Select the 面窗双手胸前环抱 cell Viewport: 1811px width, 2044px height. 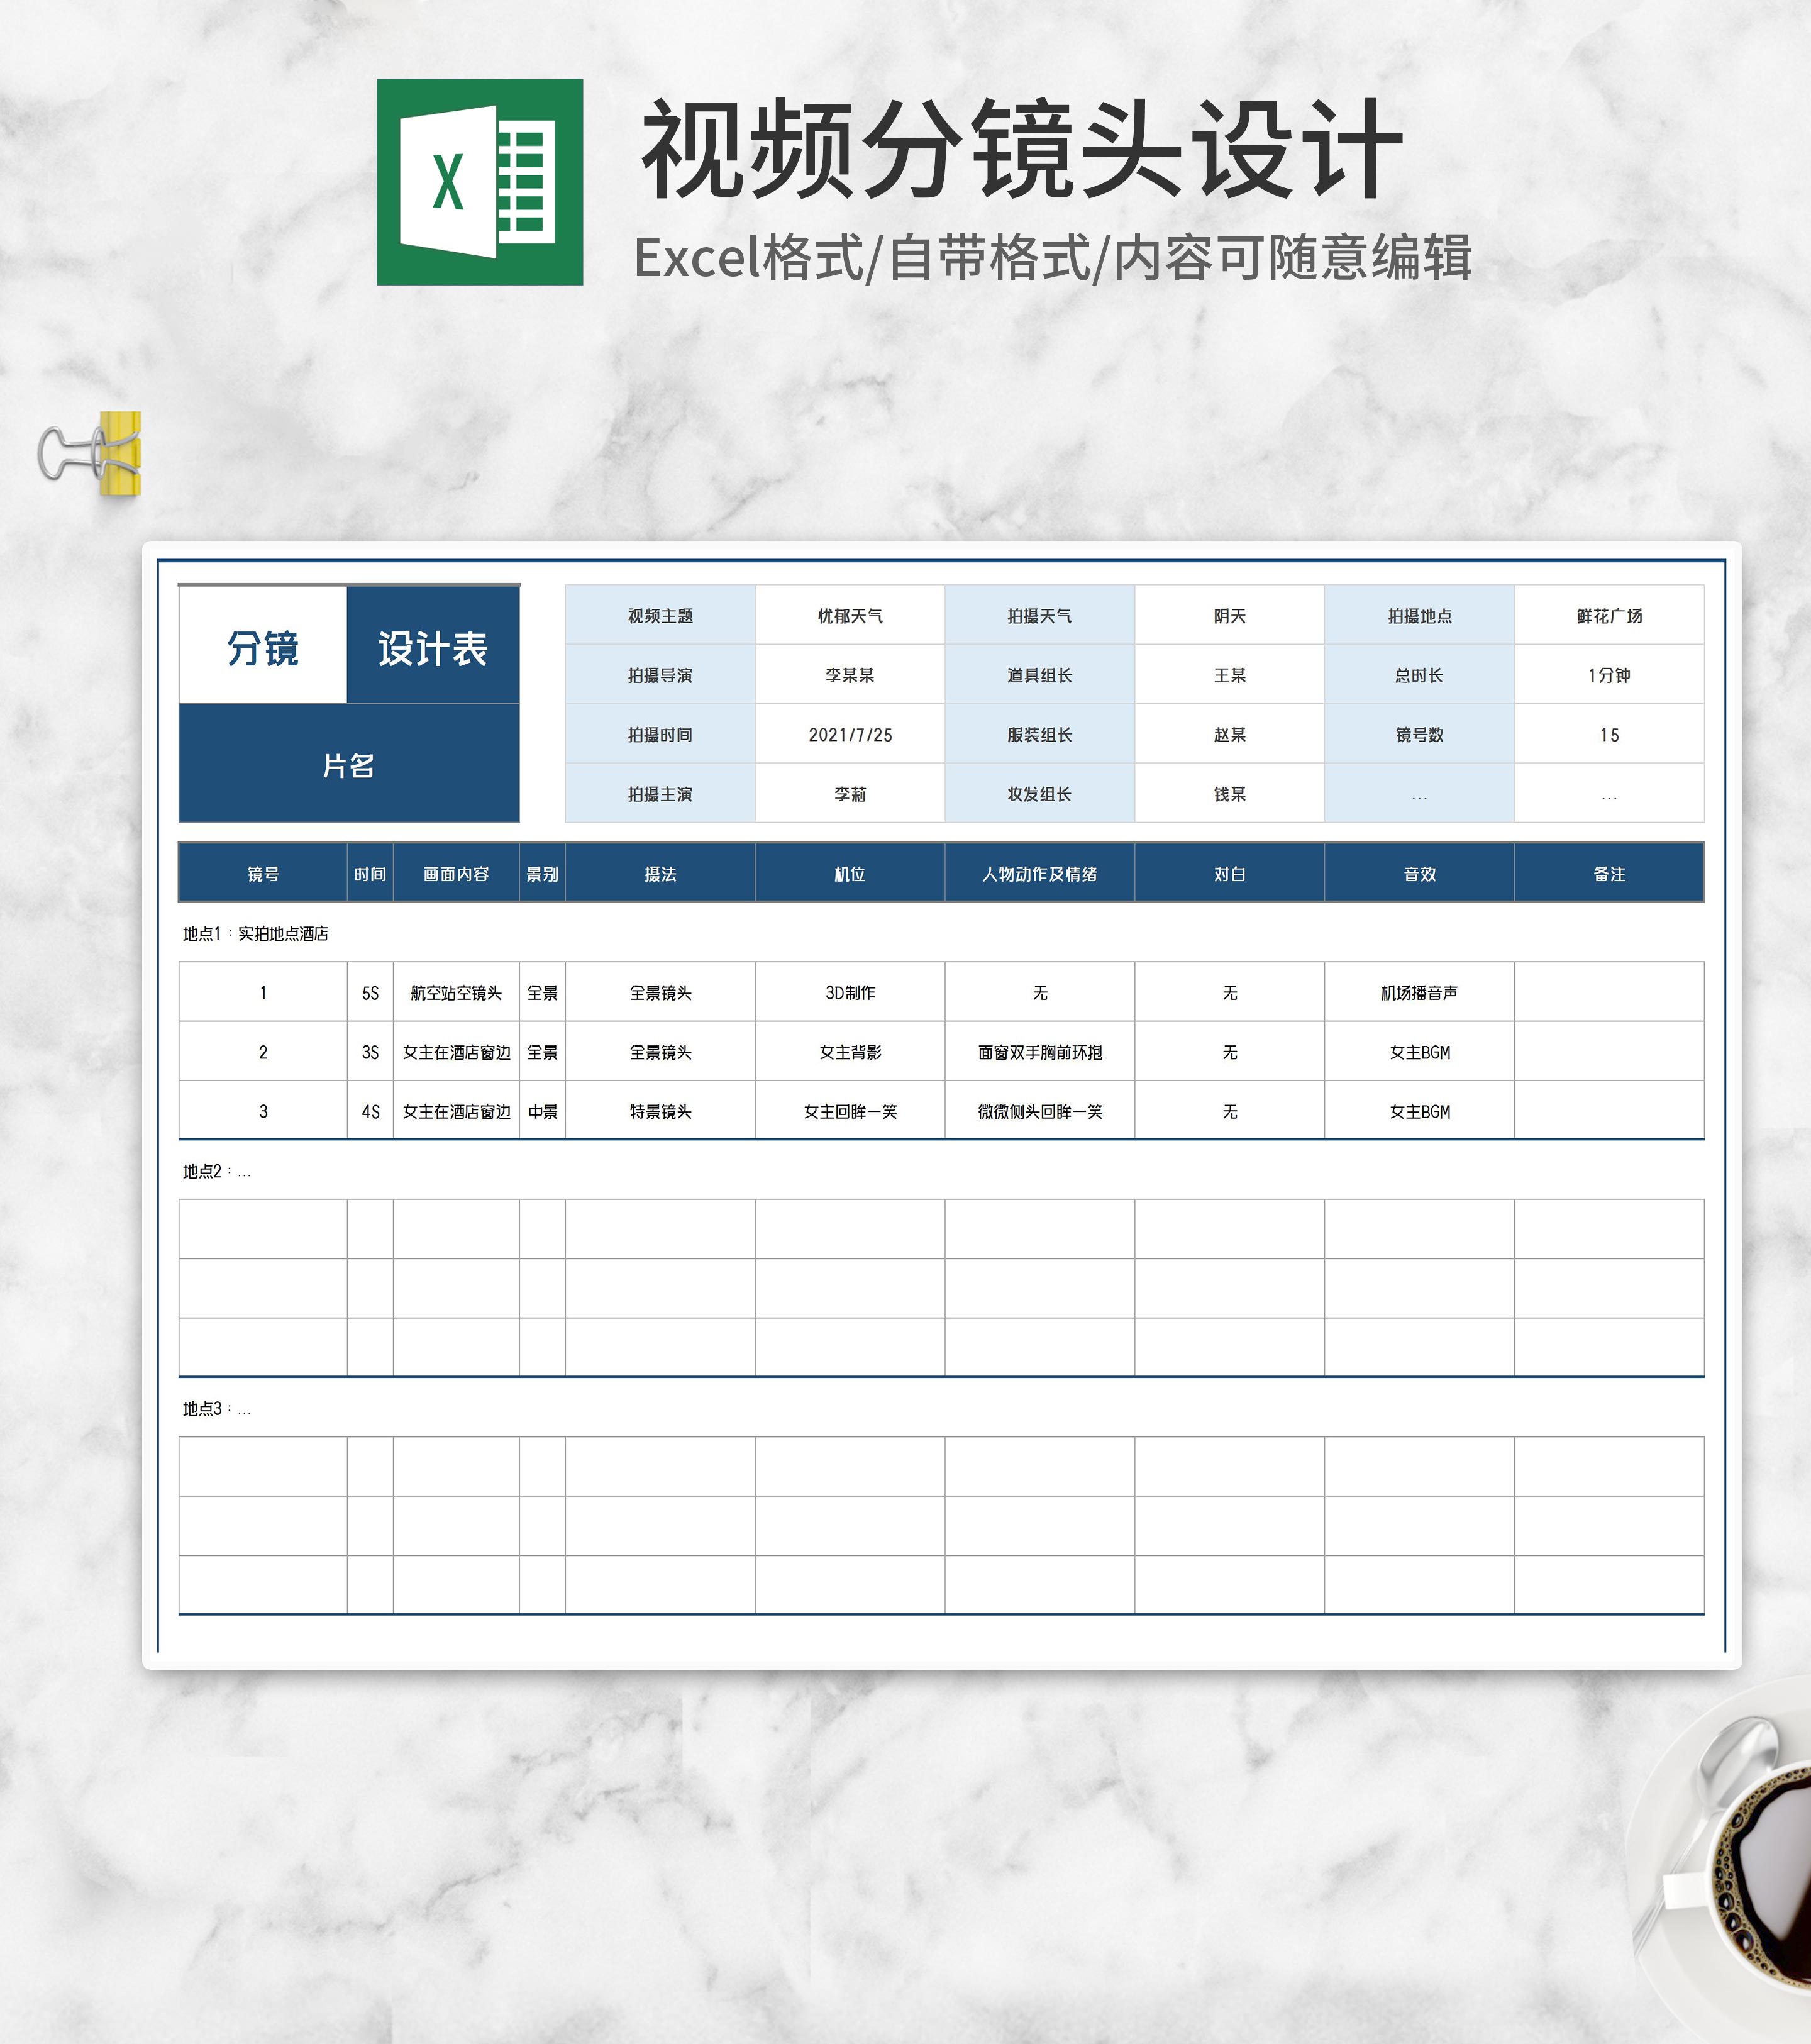point(1039,1051)
